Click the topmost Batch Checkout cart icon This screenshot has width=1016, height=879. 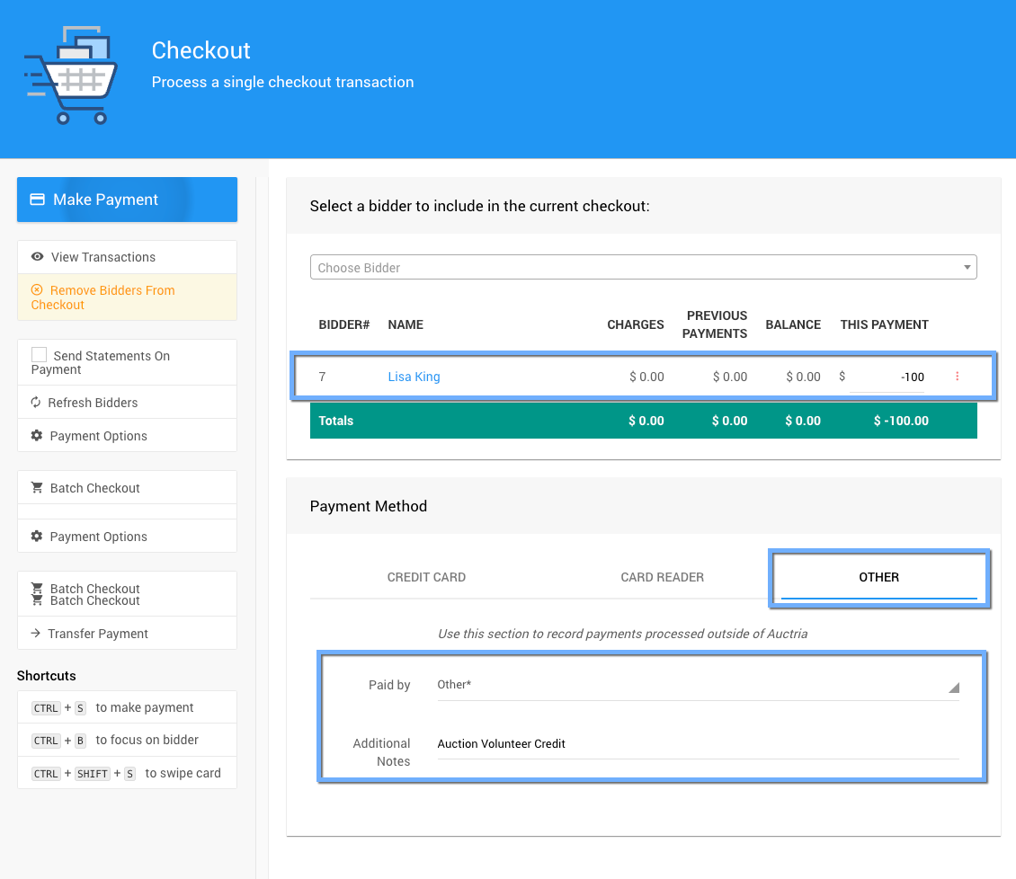click(x=37, y=488)
